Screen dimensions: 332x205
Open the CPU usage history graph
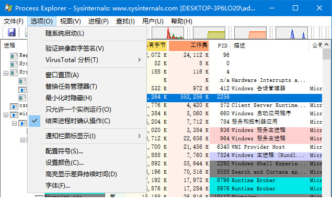[168, 33]
